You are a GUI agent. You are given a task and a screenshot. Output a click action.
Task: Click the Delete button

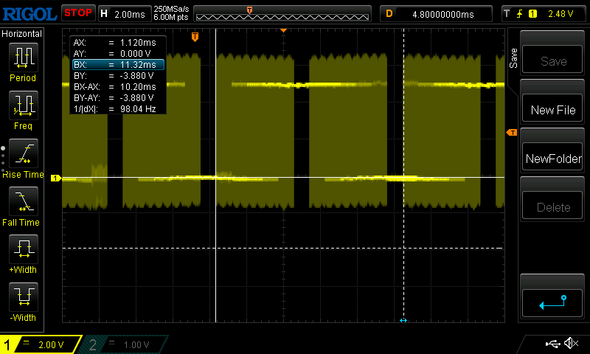552,206
